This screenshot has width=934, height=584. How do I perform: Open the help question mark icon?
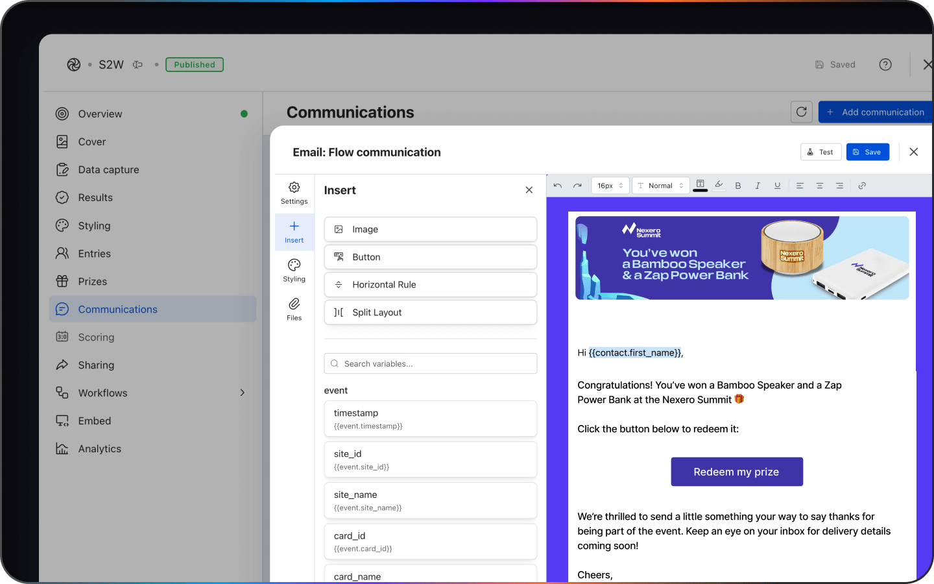click(x=885, y=64)
